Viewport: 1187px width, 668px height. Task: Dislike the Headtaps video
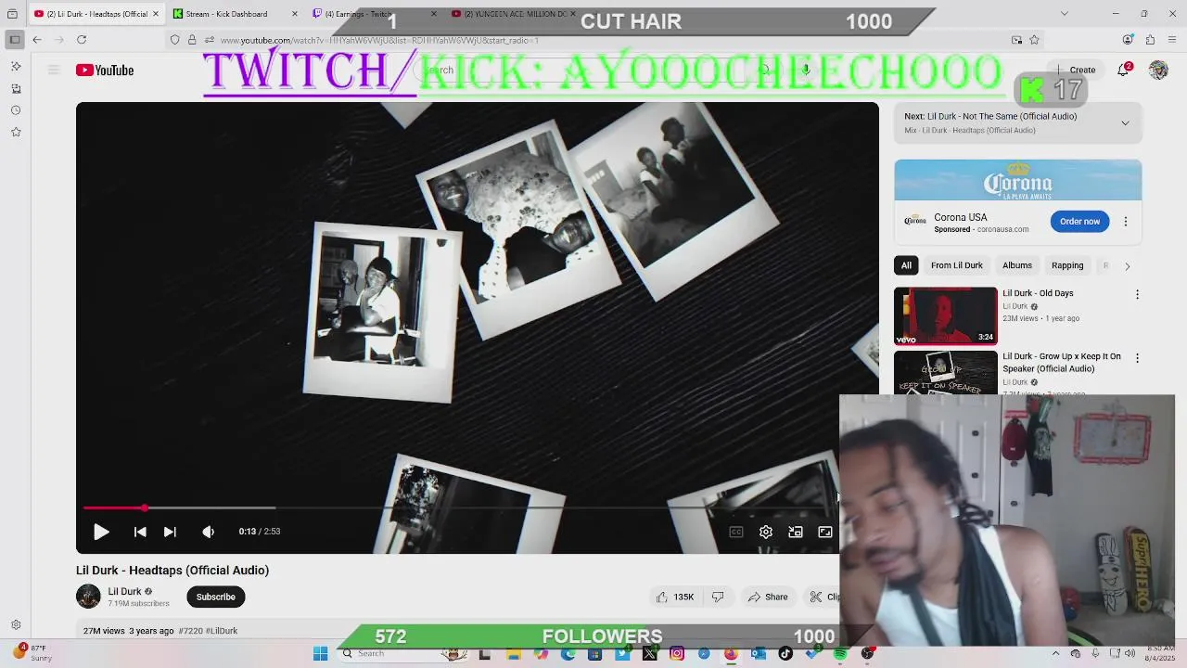coord(718,597)
